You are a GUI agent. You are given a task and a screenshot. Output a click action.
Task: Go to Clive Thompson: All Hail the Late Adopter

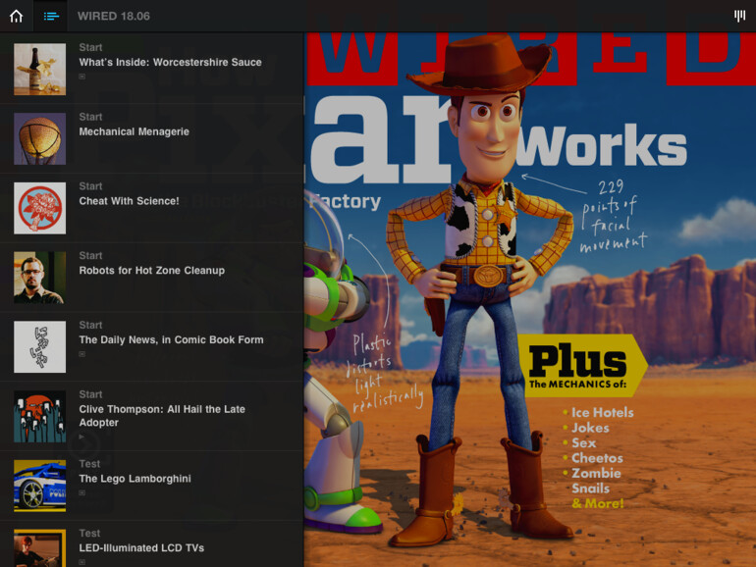tap(162, 416)
